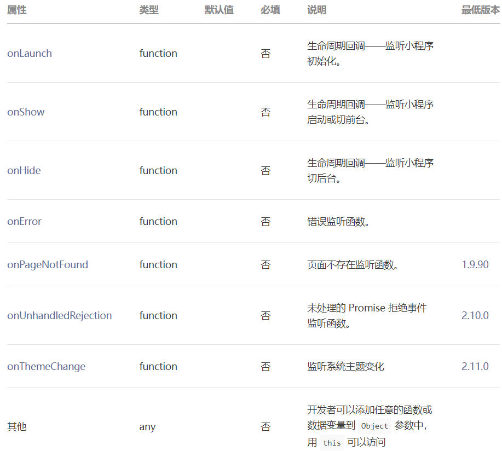The image size is (502, 451).
Task: Click the 默认值 column header
Action: pyautogui.click(x=220, y=10)
